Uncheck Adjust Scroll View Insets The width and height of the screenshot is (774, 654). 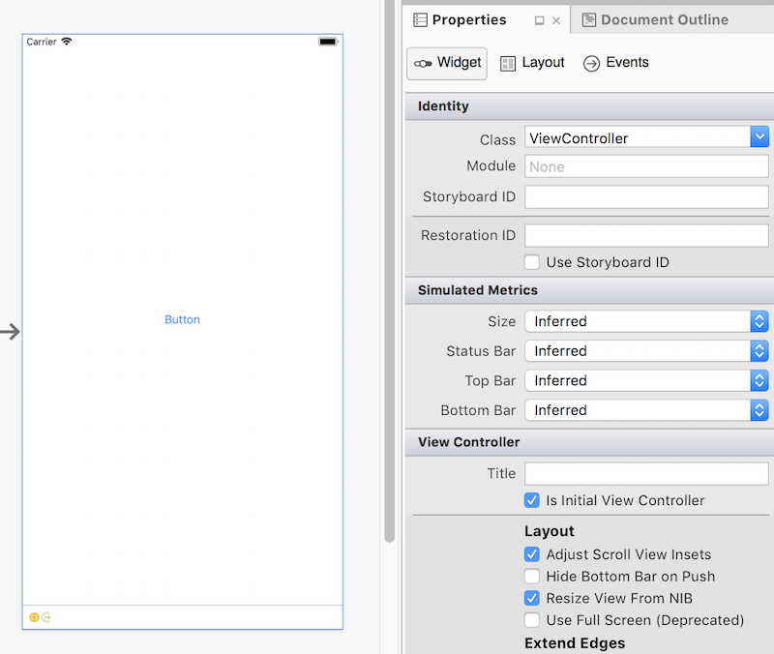tap(531, 553)
